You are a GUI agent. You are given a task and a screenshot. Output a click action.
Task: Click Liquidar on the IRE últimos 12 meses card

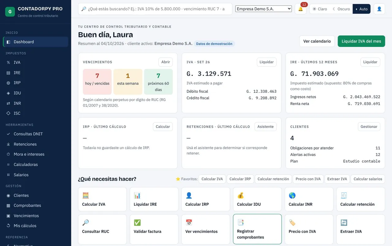(x=370, y=62)
